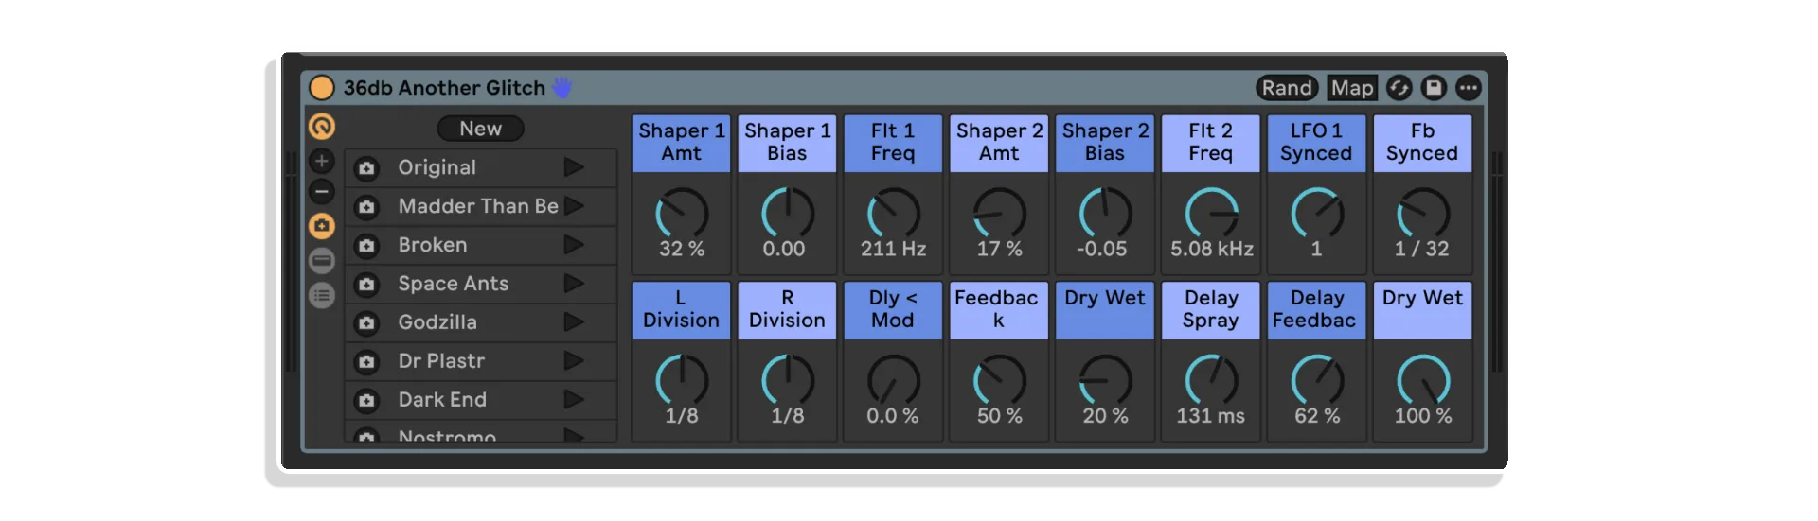Select the Space Ants variation name
The height and width of the screenshot is (521, 1818).
tap(454, 284)
